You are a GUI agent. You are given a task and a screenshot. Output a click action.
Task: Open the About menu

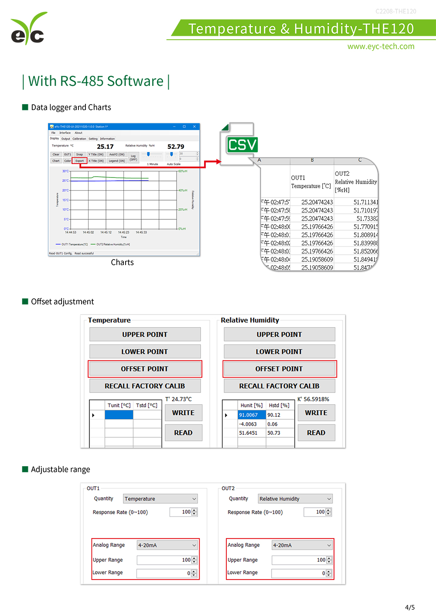coord(78,133)
